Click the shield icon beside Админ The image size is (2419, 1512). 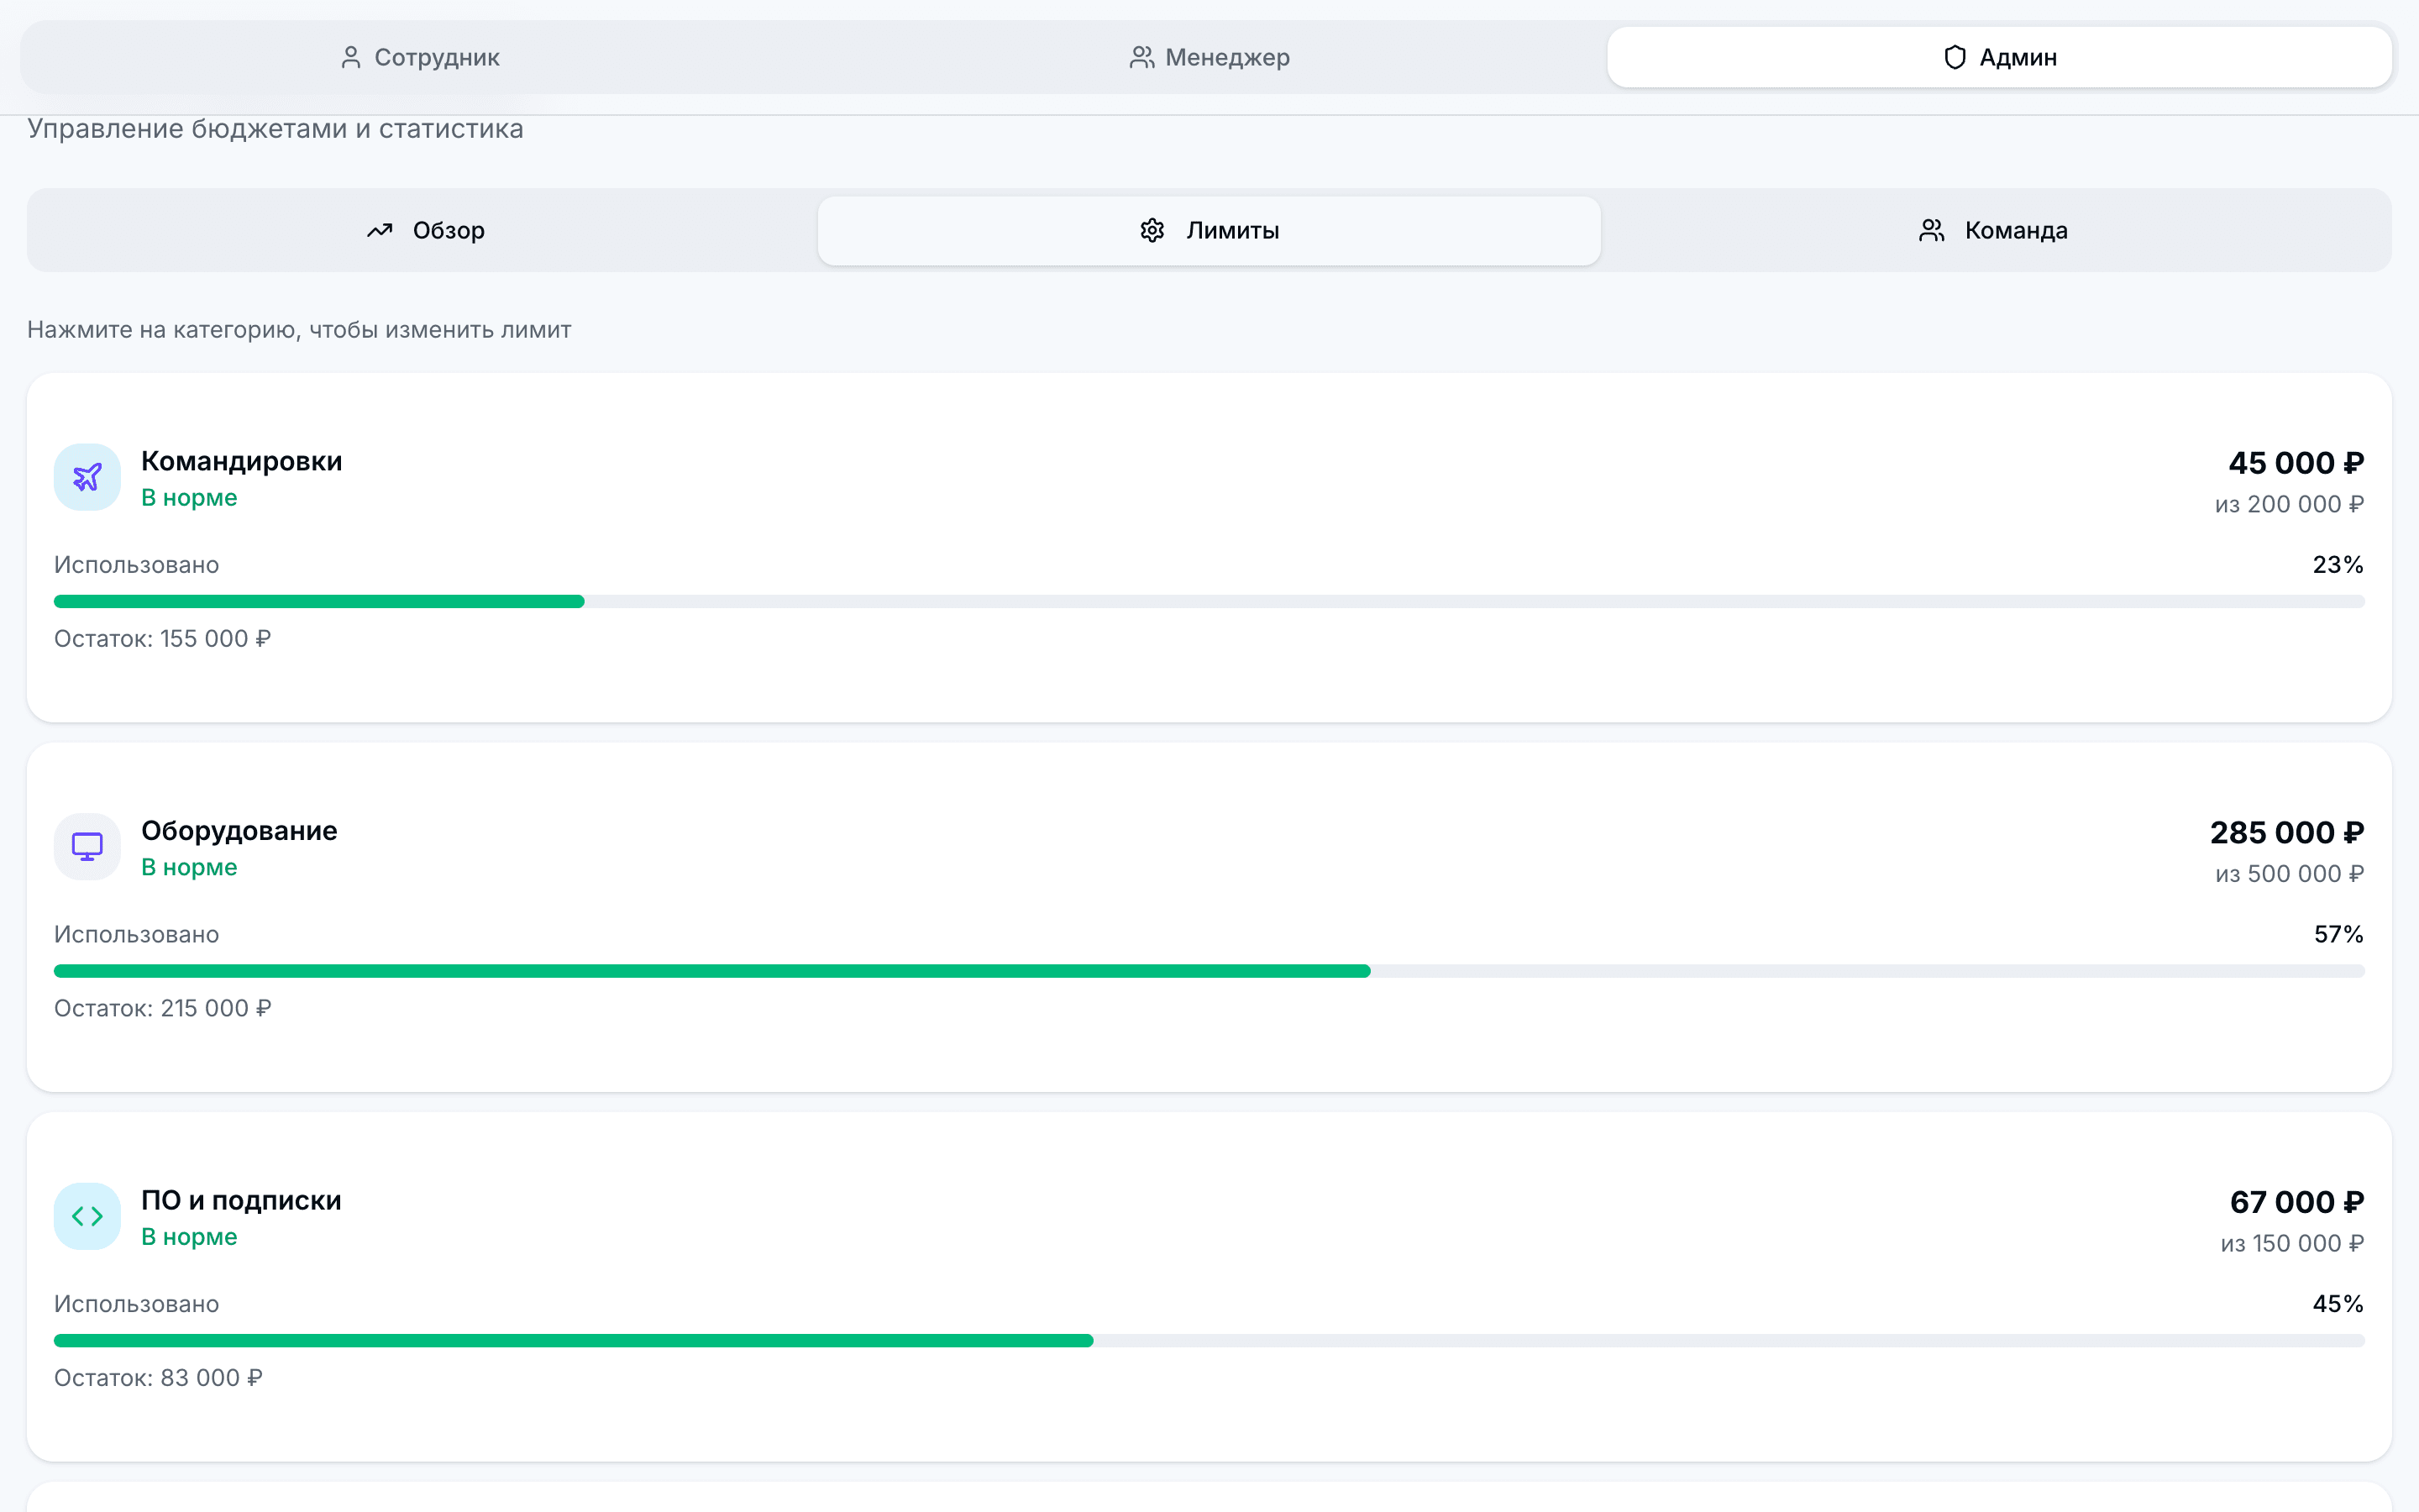point(1955,57)
